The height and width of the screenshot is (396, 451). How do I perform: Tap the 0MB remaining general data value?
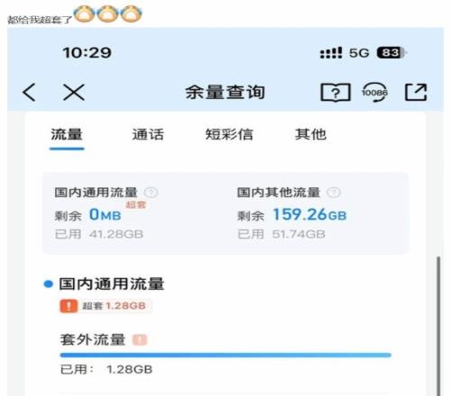pyautogui.click(x=106, y=215)
